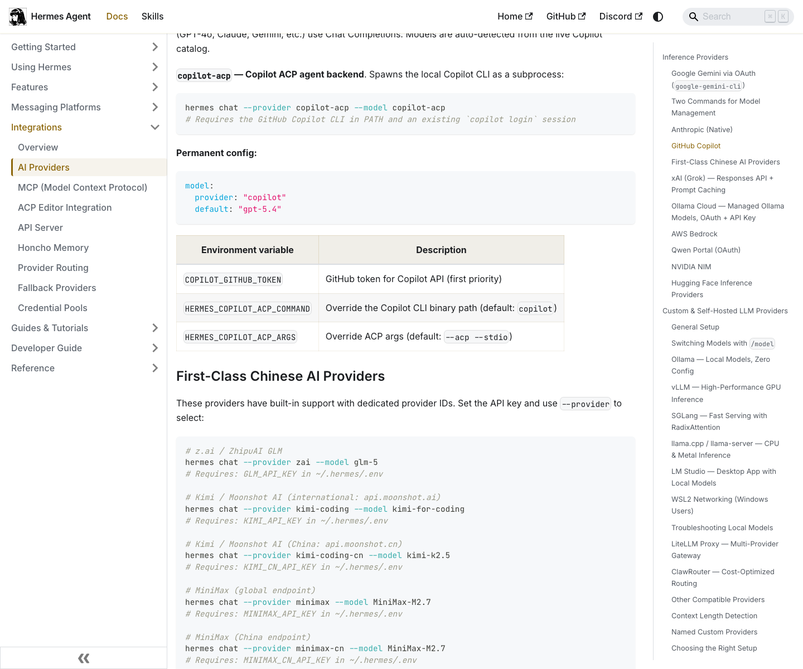The width and height of the screenshot is (803, 669).
Task: Open the Skills tab in navbar
Action: click(152, 17)
